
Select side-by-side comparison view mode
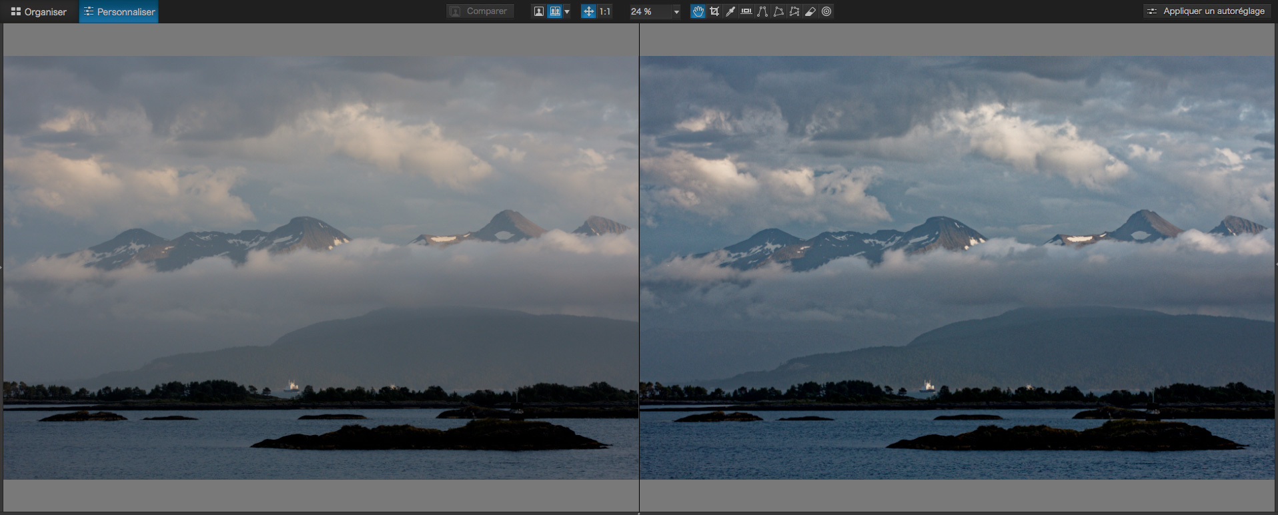[x=555, y=11]
